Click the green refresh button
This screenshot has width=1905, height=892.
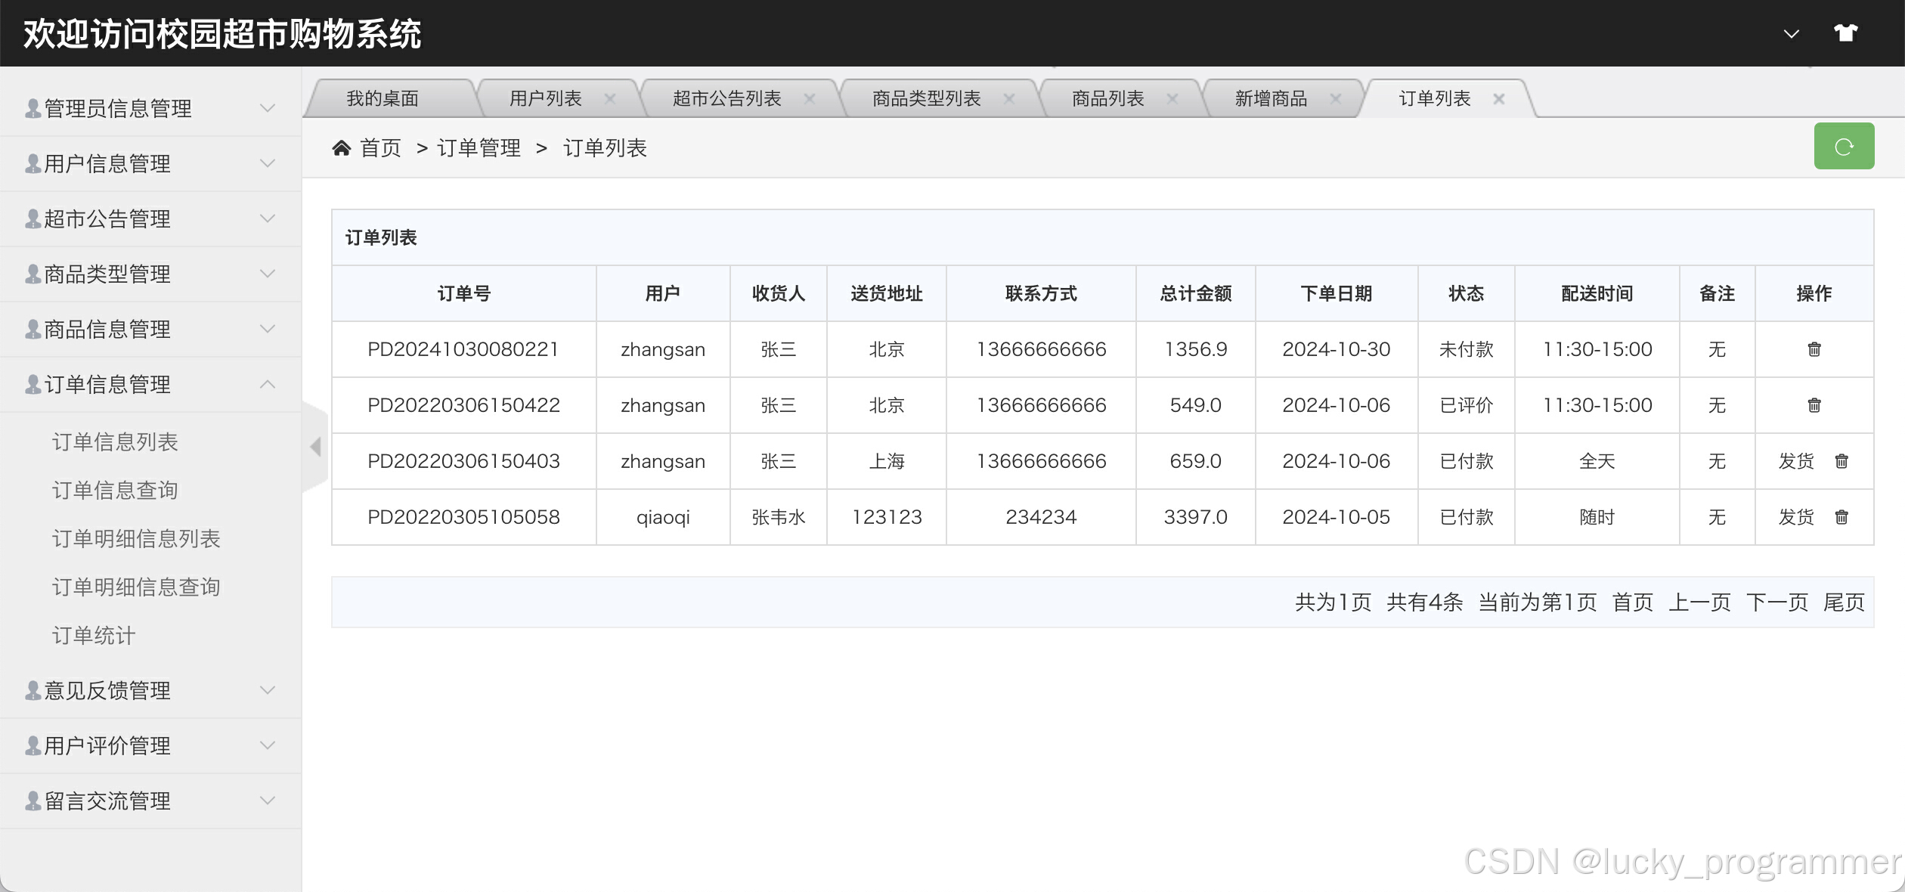[x=1843, y=147]
